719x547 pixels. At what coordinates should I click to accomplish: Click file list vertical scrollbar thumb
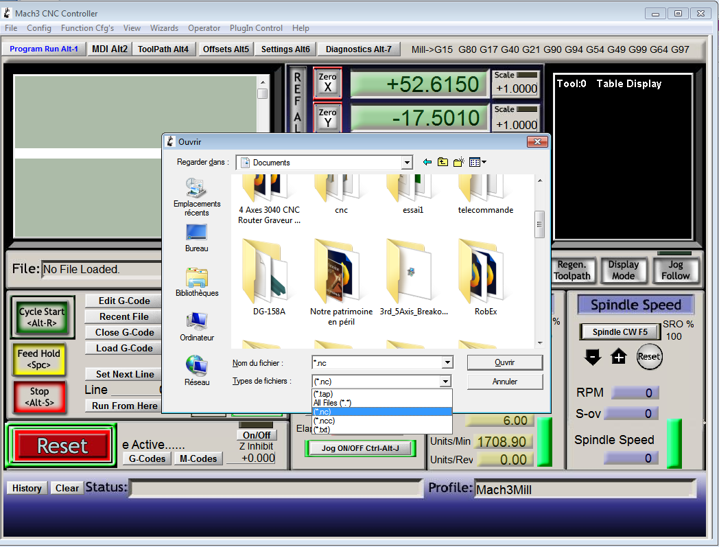(539, 224)
